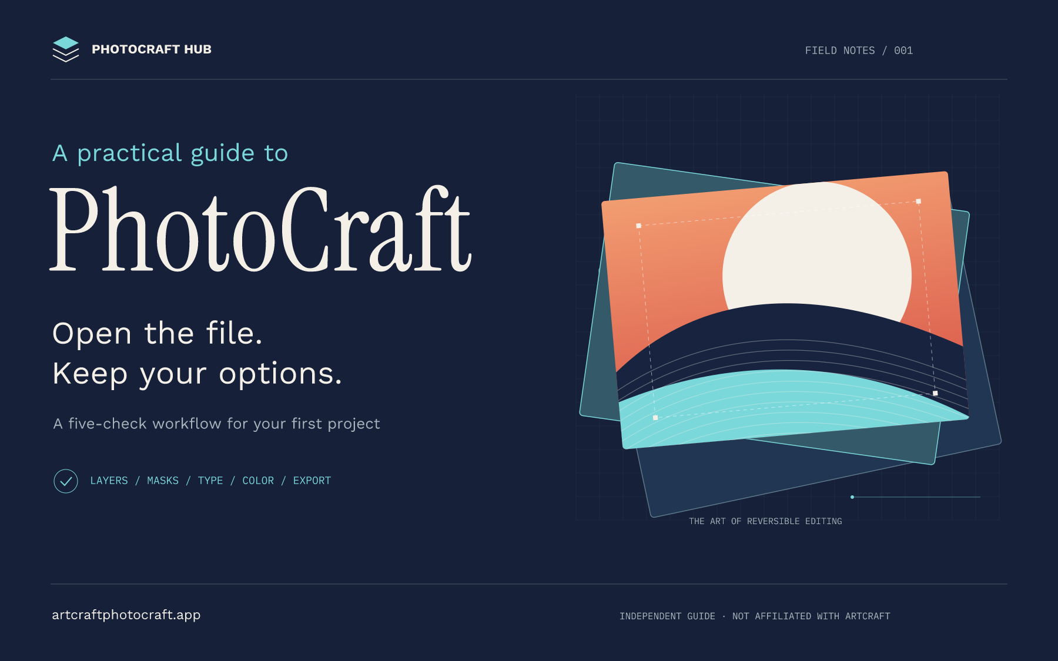Click the circled checkmark icon beside LAYERS

(66, 481)
